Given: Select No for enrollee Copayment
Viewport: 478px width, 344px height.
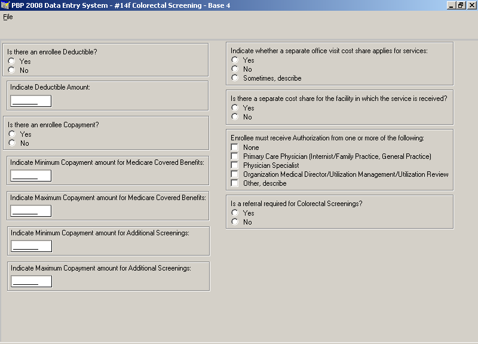Looking at the screenshot, I should coord(11,143).
